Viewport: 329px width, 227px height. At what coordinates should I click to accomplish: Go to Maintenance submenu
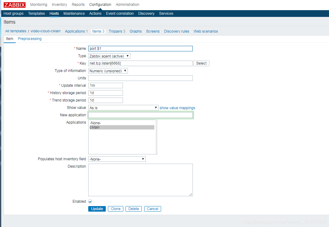click(74, 14)
